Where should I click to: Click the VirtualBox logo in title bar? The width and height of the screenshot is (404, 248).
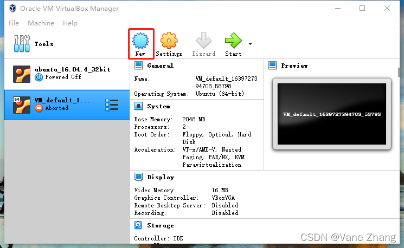tap(12, 9)
